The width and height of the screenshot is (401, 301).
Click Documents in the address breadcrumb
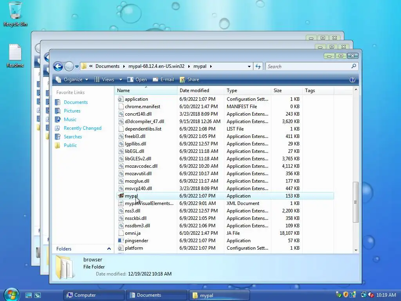107,66
